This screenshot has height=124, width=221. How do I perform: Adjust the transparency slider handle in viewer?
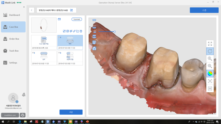click(115, 32)
